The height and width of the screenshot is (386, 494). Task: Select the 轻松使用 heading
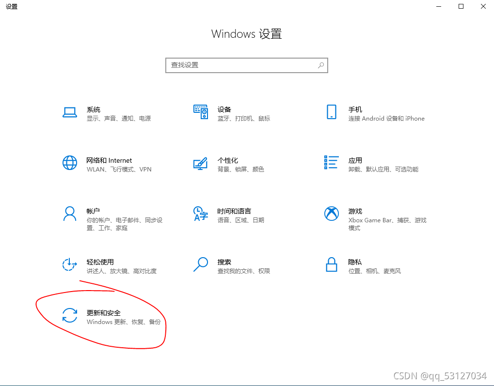100,262
